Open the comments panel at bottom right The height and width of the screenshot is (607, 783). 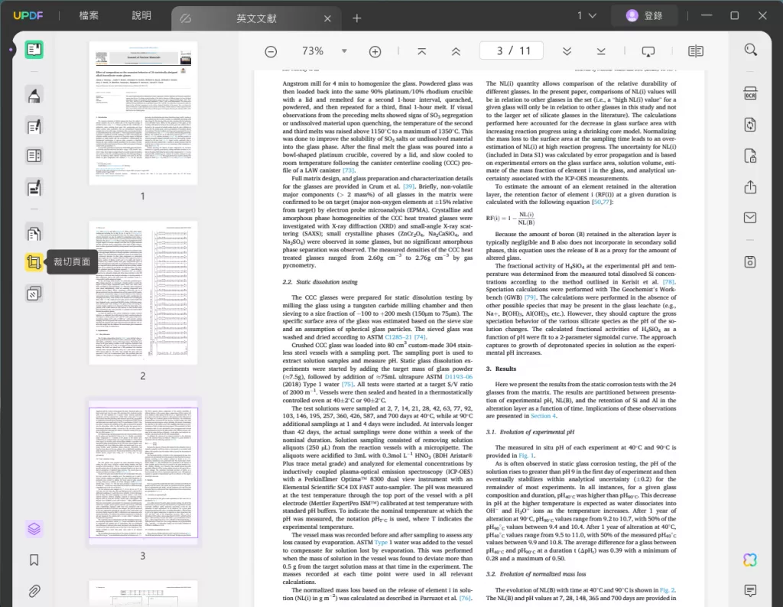[x=750, y=590]
